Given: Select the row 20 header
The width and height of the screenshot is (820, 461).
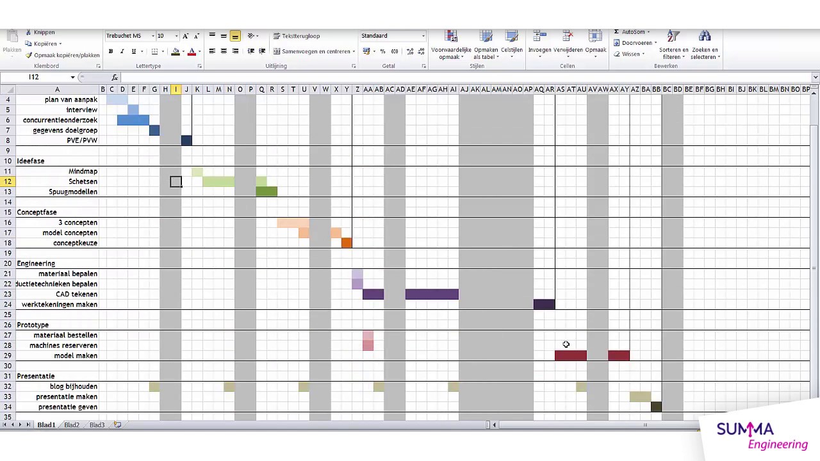Looking at the screenshot, I should pos(8,263).
